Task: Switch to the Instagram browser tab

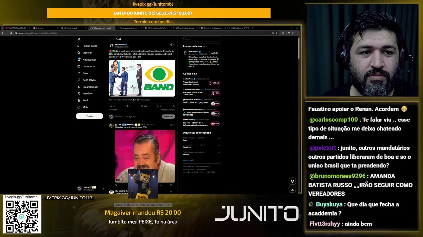Action: click(x=46, y=28)
